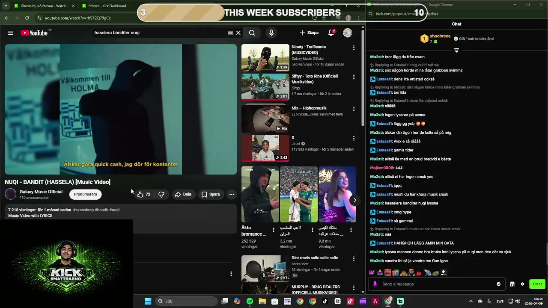Show hidden system tray icons

[x=471, y=301]
